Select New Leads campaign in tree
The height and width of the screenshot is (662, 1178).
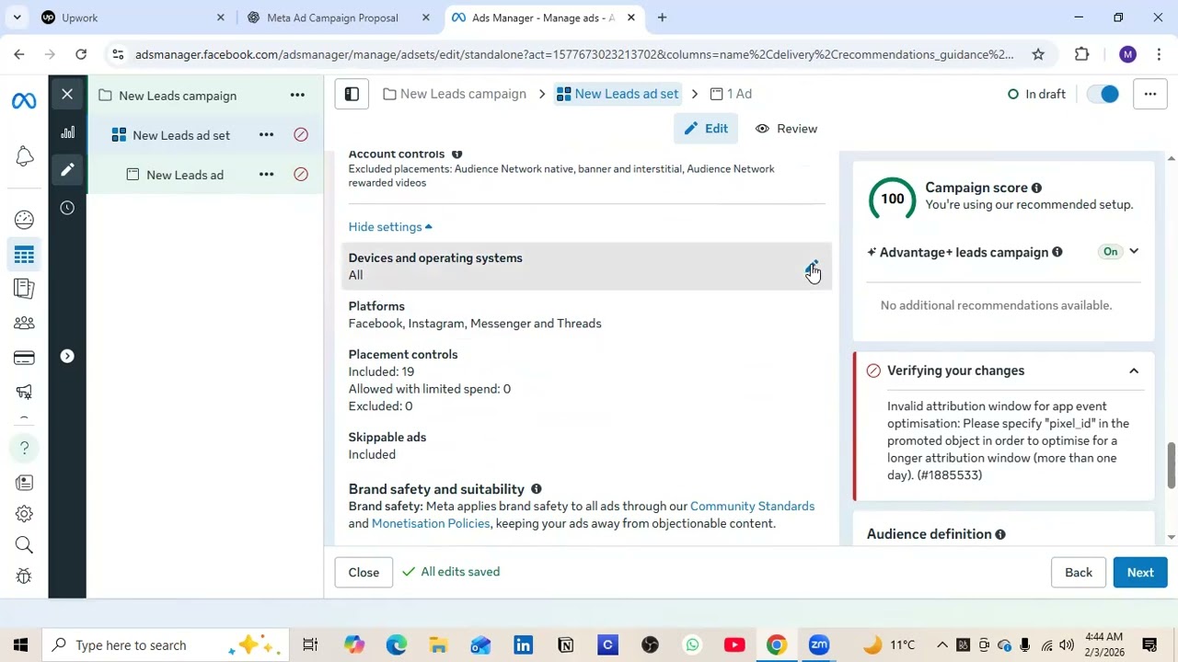(x=178, y=96)
